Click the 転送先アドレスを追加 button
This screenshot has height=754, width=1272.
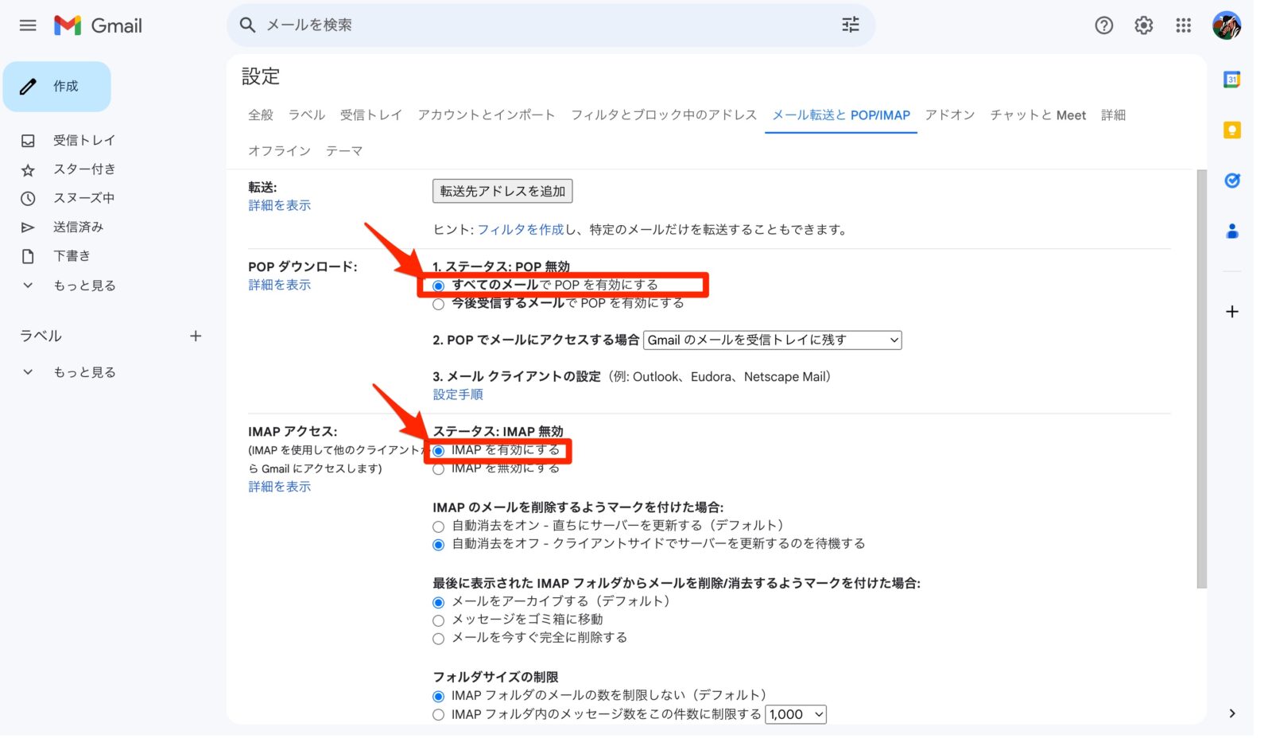[502, 191]
